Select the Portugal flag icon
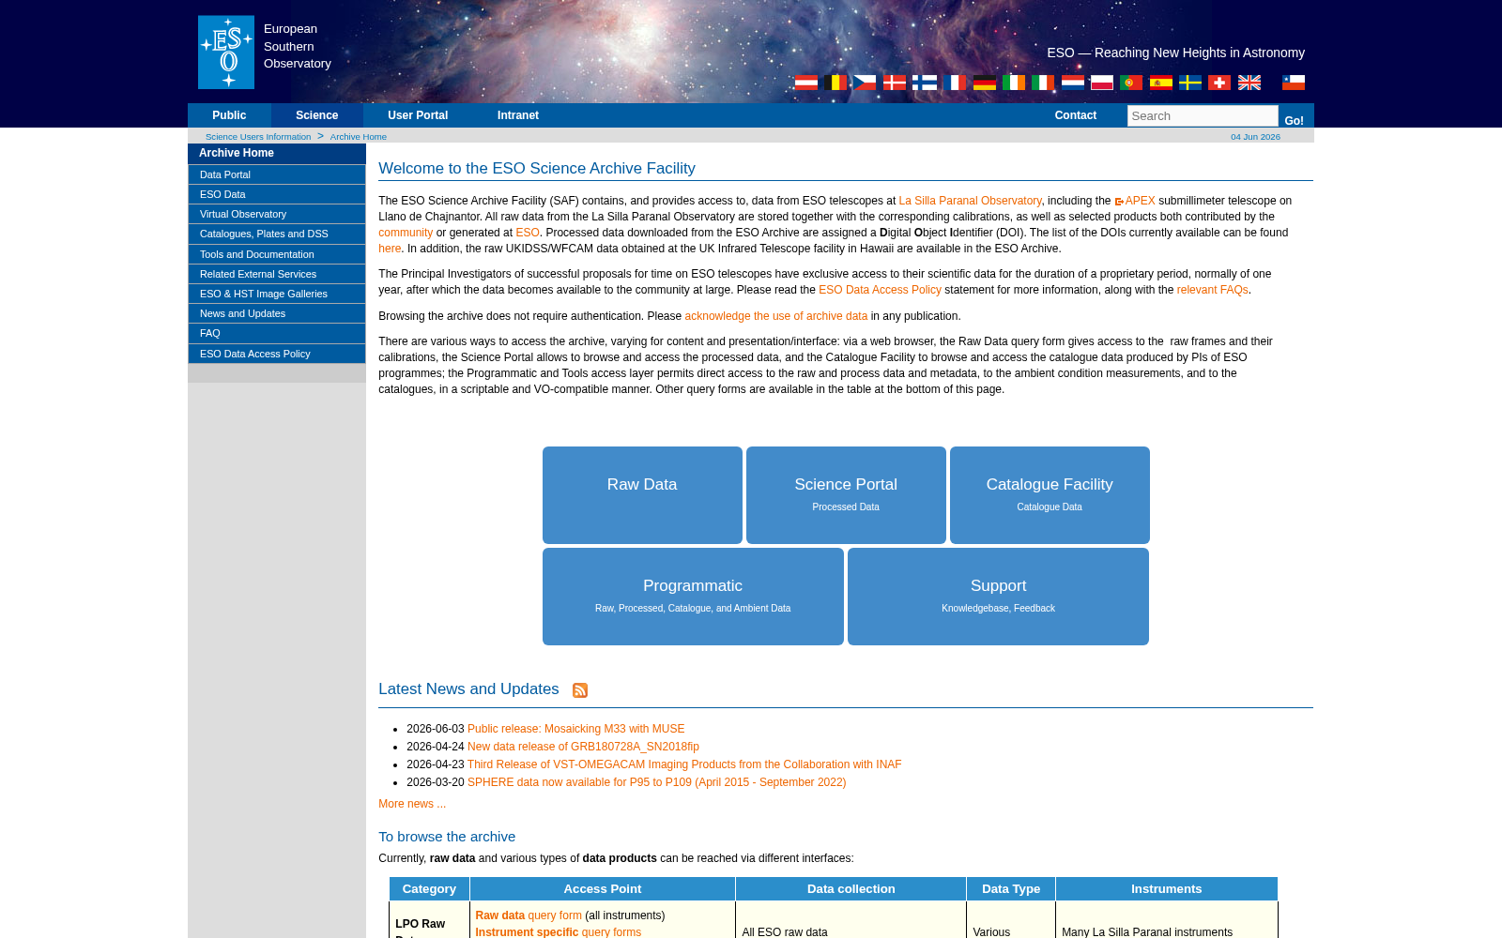The height and width of the screenshot is (938, 1502). [1131, 83]
